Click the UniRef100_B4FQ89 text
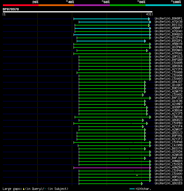 [168, 60]
